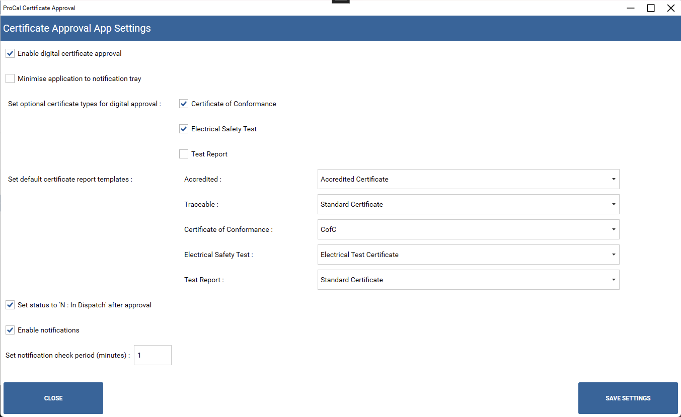
Task: Click the 'Traceable :' label
Action: 201,204
